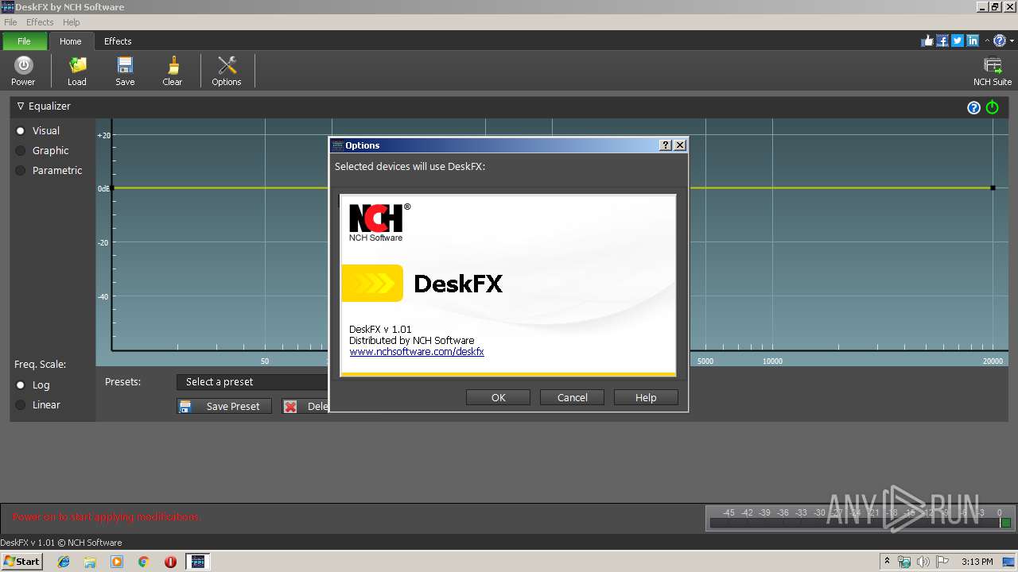Select the Parametric equalizer mode
Screen dimensions: 1018x572
49,170
